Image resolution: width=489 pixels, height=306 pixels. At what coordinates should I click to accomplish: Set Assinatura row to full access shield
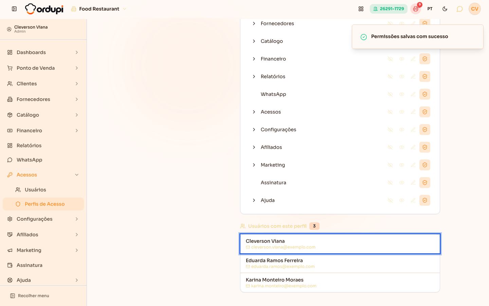pos(425,183)
